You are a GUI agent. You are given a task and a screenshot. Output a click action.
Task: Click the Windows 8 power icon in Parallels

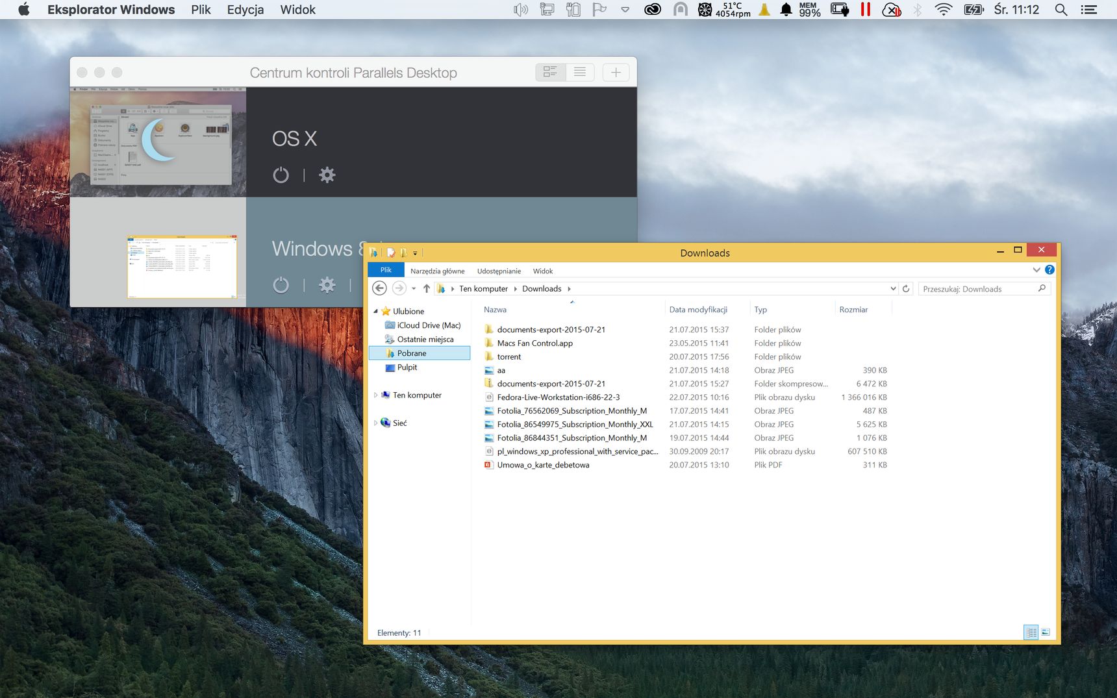pyautogui.click(x=281, y=284)
